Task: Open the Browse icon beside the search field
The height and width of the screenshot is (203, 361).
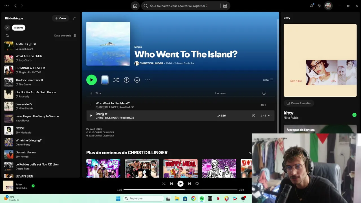Action: coord(225,6)
